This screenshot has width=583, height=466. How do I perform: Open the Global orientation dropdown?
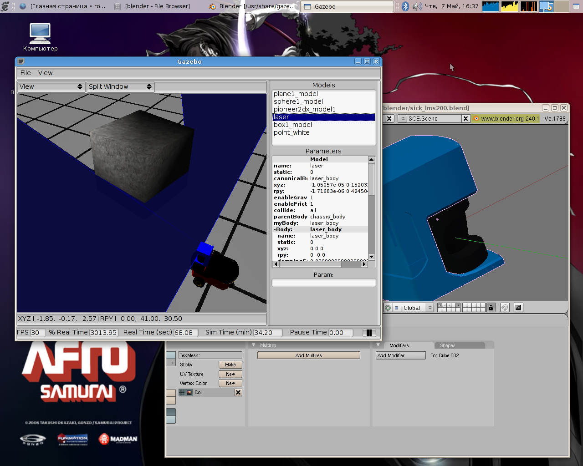coord(417,308)
